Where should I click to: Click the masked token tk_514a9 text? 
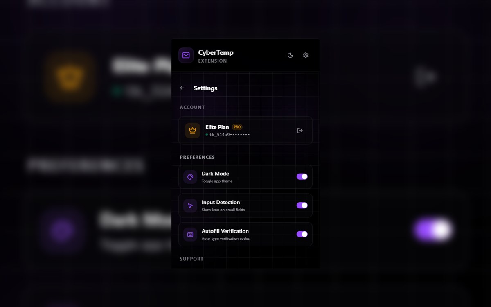coord(229,135)
